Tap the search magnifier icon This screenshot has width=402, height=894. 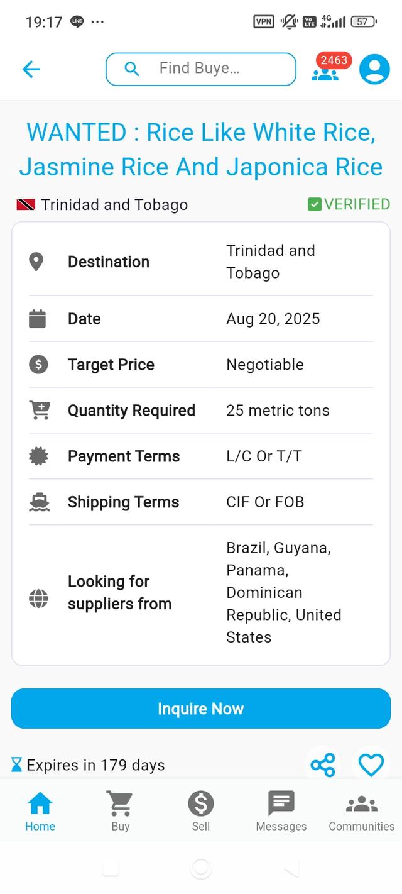(132, 69)
